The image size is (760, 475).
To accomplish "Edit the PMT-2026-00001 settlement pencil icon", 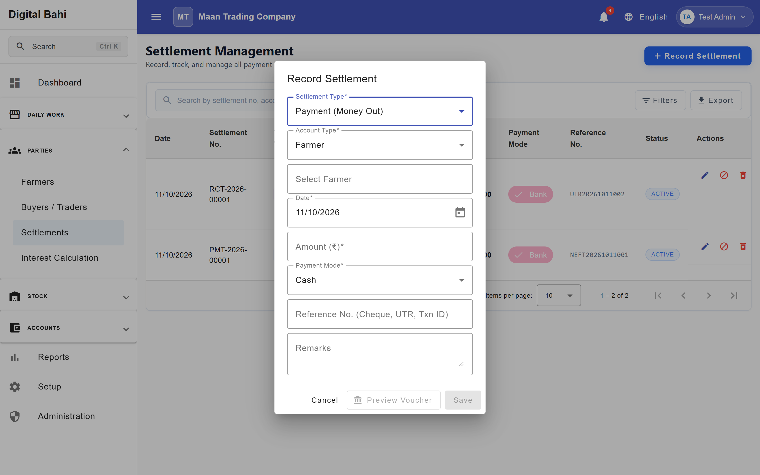I will (x=705, y=247).
